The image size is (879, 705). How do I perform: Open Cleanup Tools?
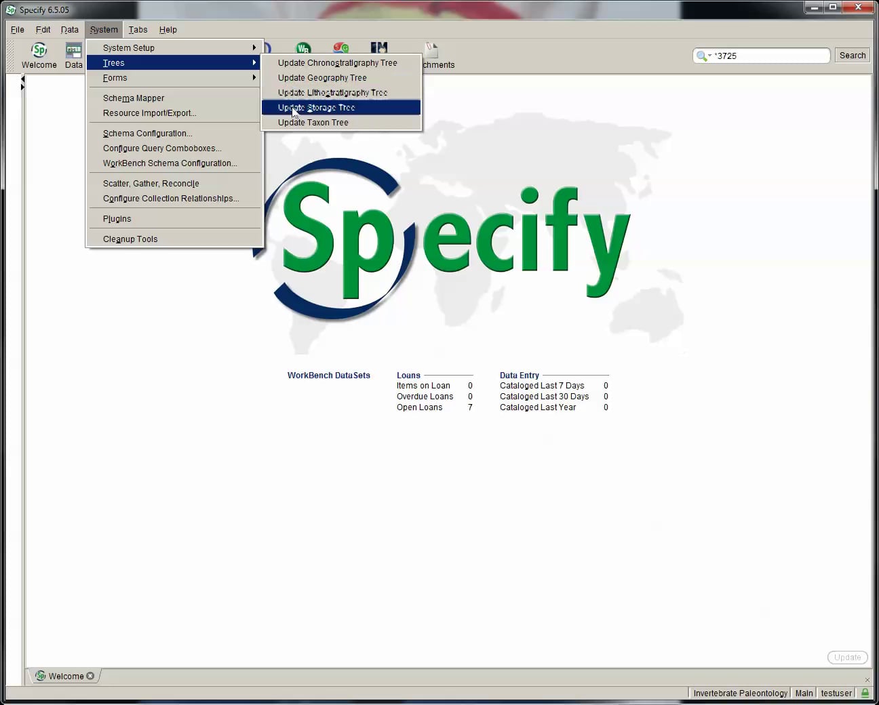click(174, 239)
